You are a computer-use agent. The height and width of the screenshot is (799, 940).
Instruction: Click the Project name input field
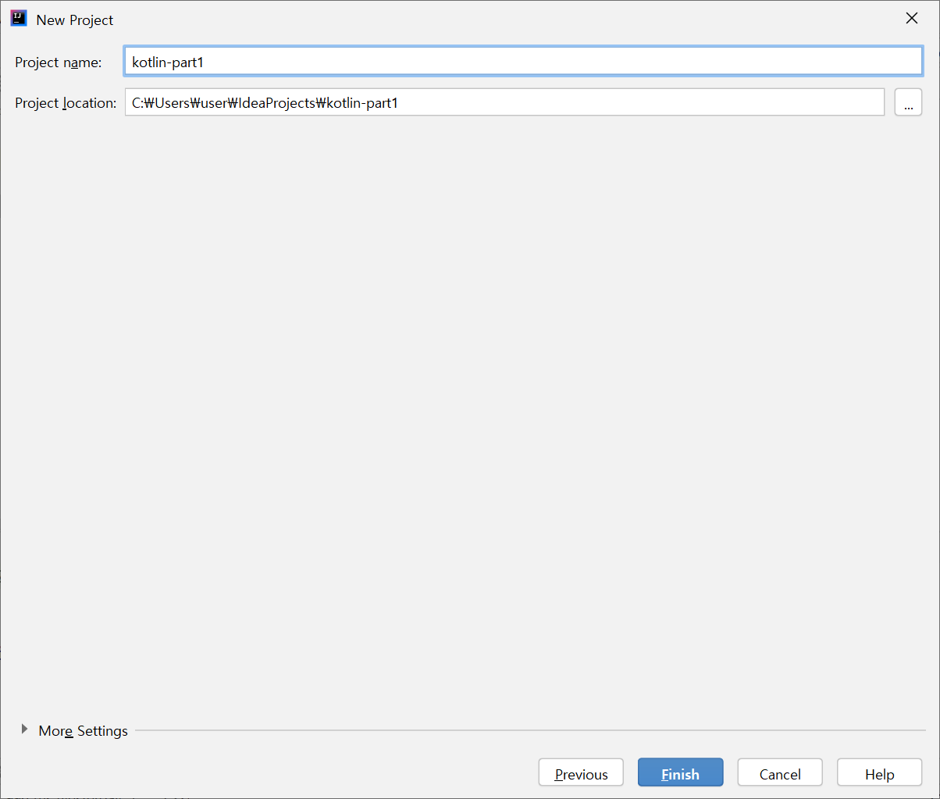coord(523,62)
